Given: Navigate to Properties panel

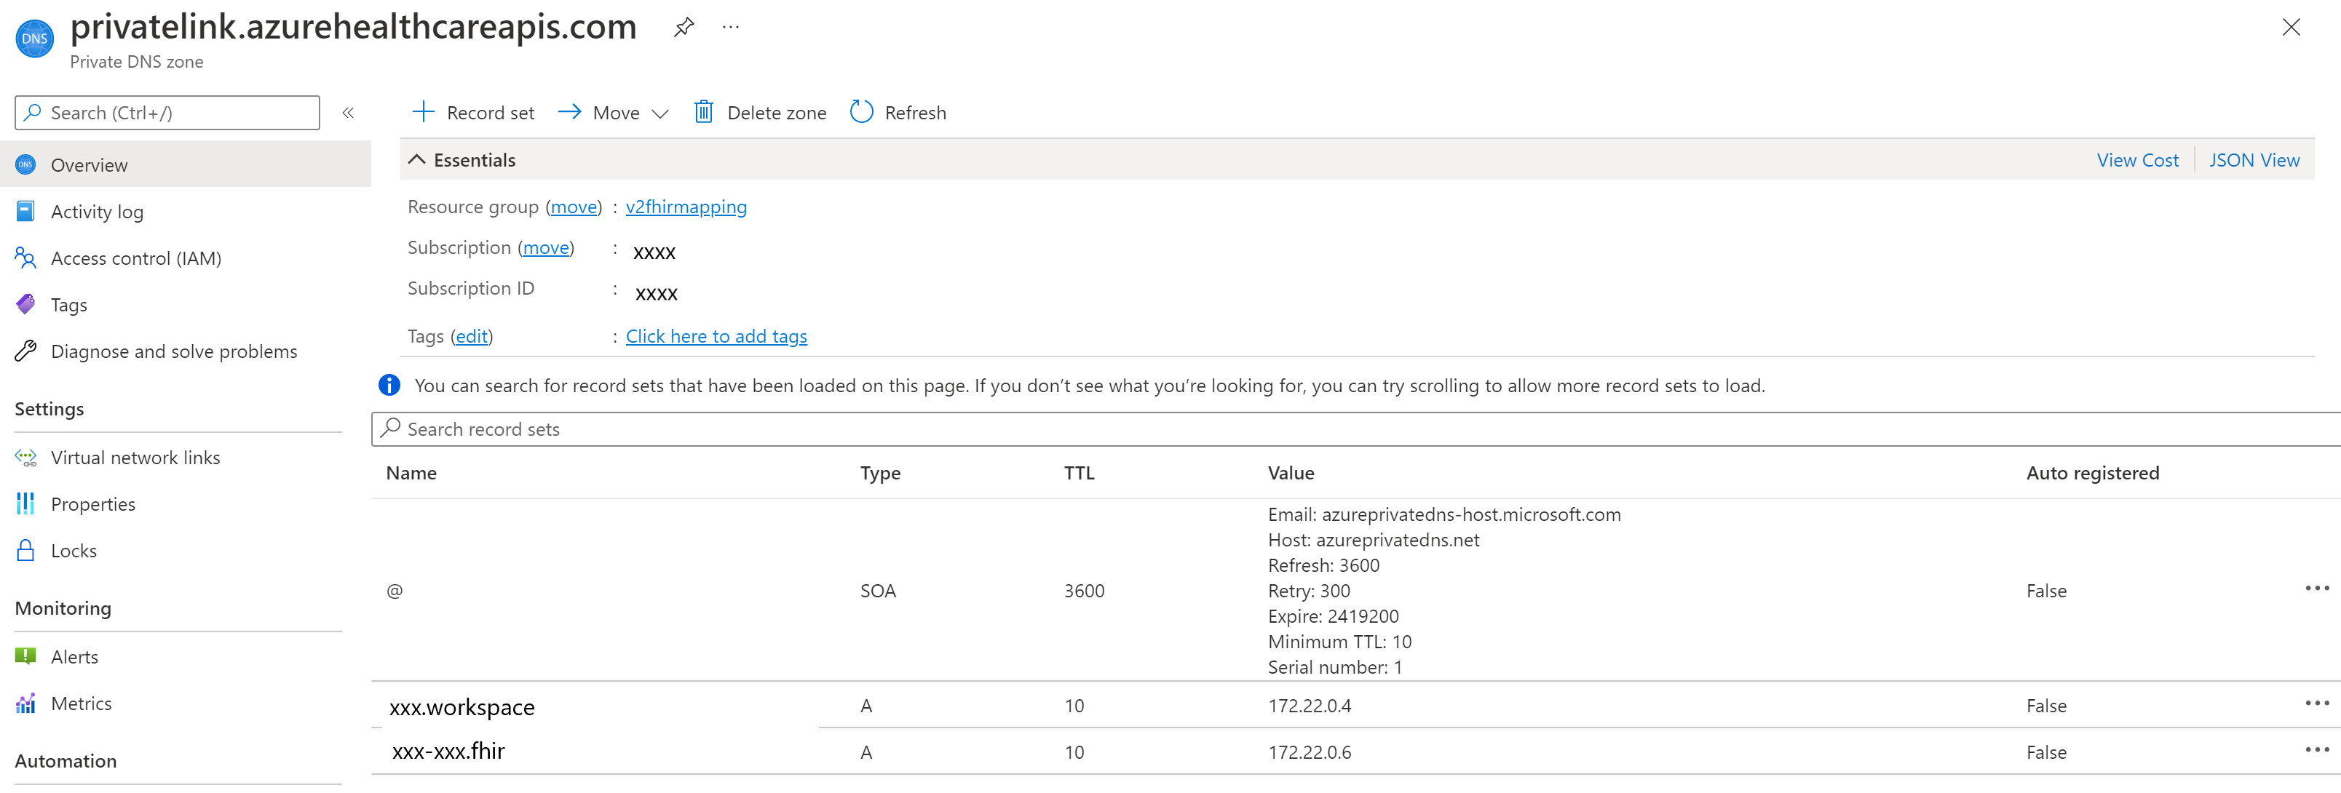Looking at the screenshot, I should (94, 503).
